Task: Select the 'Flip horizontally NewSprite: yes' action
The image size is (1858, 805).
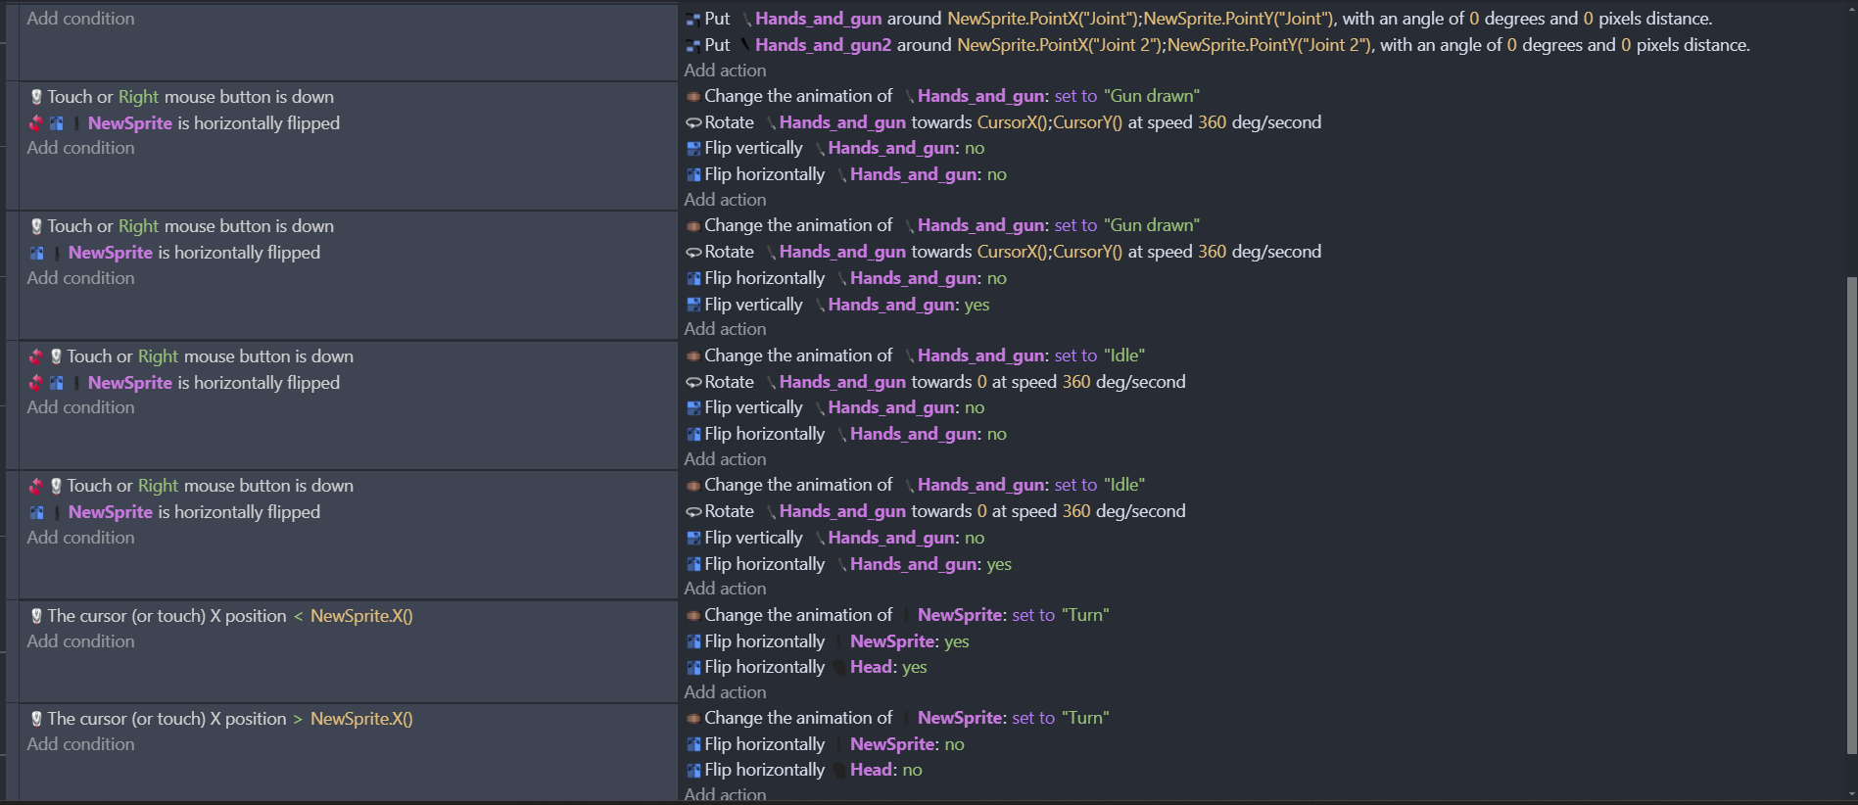Action: [x=827, y=641]
